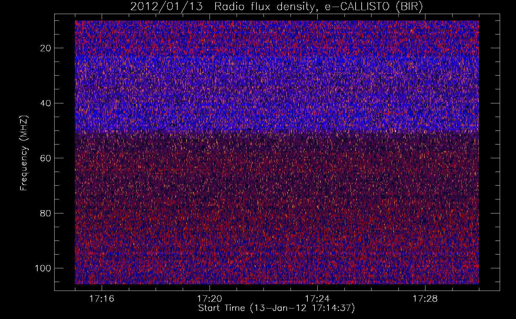The width and height of the screenshot is (516, 319).
Task: Click the 100 MHz frequency tick label
Action: (x=43, y=268)
